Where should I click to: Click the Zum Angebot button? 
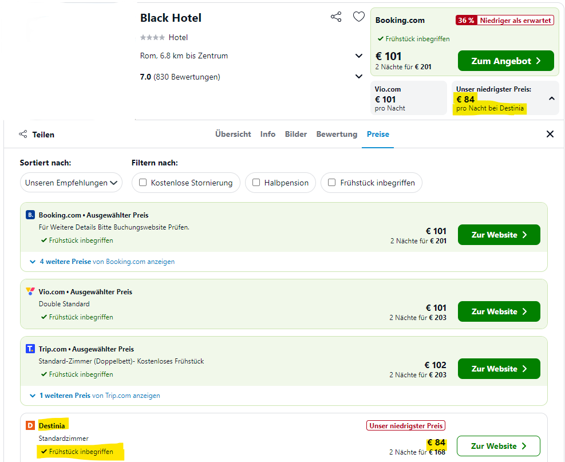(506, 61)
